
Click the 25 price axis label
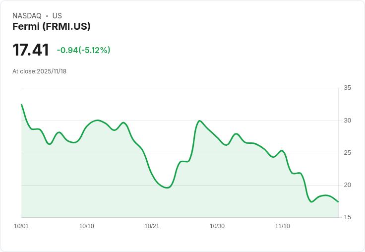click(x=348, y=153)
